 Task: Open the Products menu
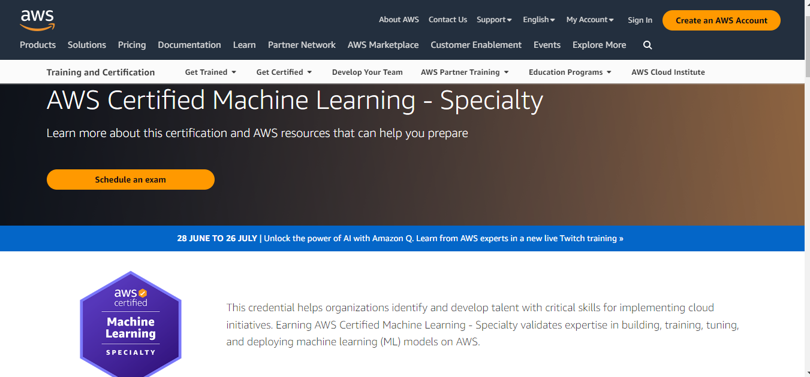click(38, 45)
